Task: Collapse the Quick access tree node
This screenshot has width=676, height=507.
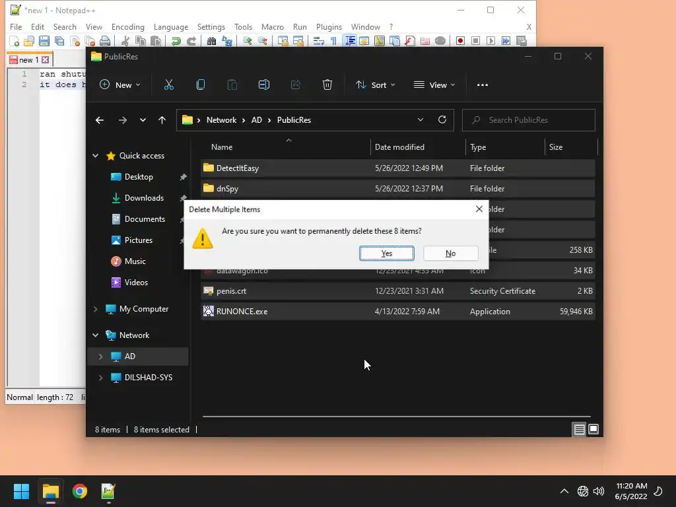Action: click(95, 156)
